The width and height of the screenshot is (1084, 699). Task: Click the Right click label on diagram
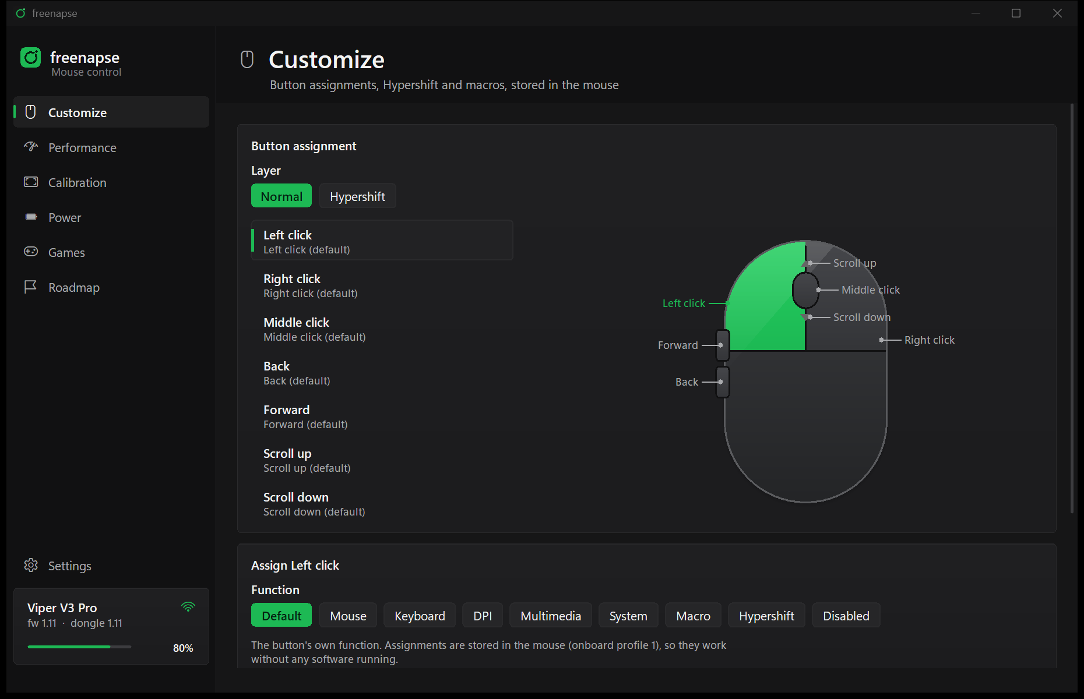929,340
